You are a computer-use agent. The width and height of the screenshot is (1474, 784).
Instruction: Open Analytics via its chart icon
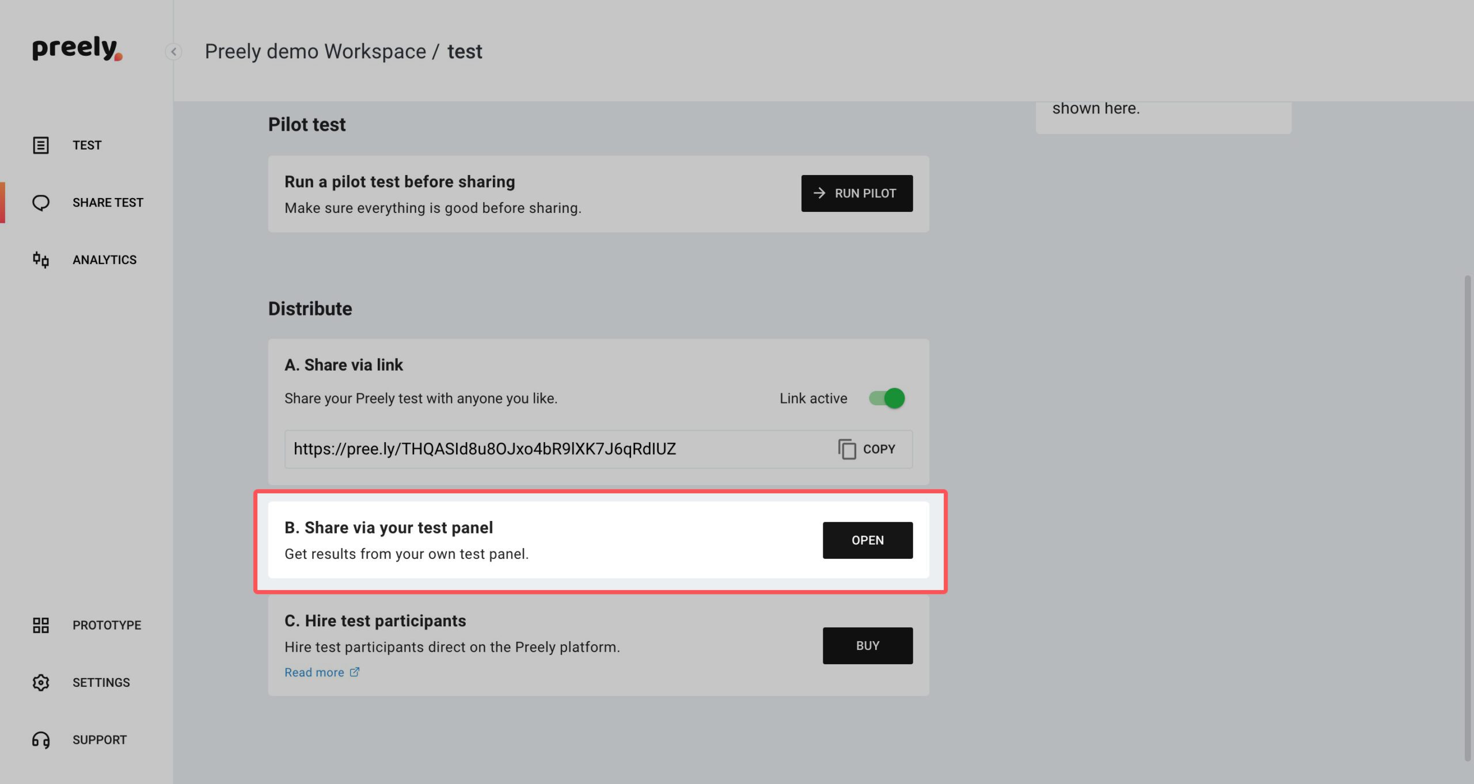click(40, 260)
